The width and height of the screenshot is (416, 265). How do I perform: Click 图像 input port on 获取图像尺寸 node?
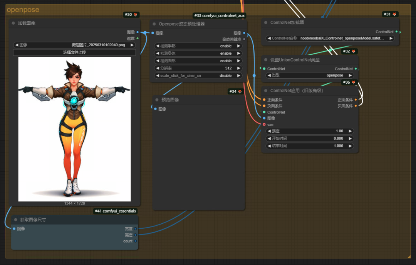(x=14, y=229)
